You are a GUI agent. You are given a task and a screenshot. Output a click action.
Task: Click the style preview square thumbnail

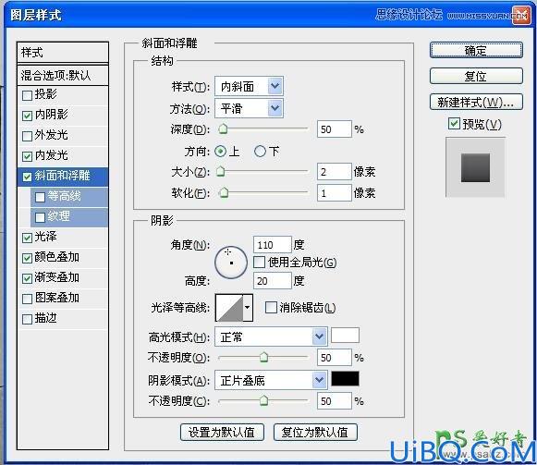pyautogui.click(x=475, y=167)
